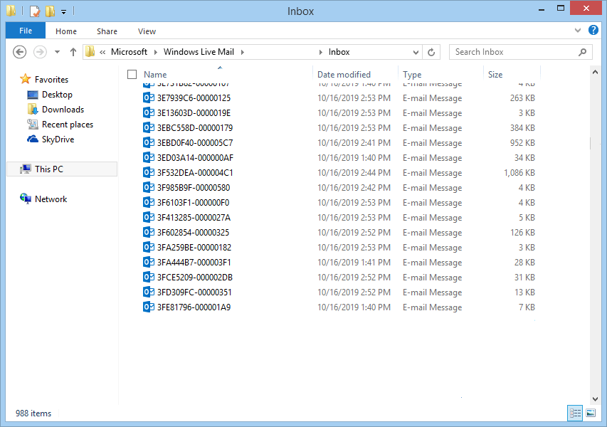
Task: Open the address bar history dropdown
Action: click(416, 52)
